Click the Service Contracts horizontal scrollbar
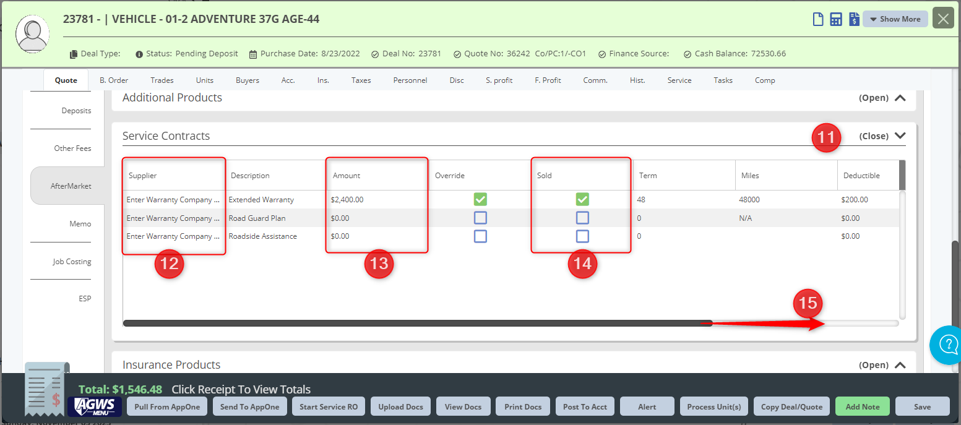The image size is (961, 425). pos(417,323)
